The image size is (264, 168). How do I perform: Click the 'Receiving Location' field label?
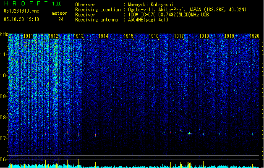click(98, 10)
